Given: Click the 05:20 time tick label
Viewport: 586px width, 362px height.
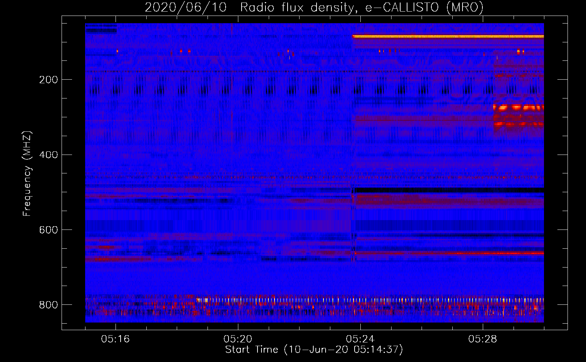Looking at the screenshot, I should click(x=238, y=339).
